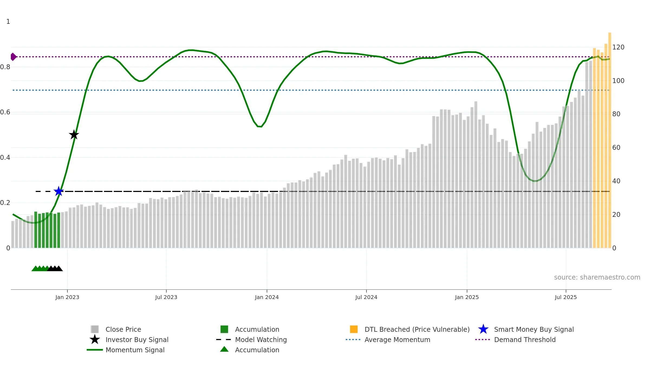The height and width of the screenshot is (365, 650).
Task: Click the green triangle Accumulation legend icon
Action: click(x=224, y=349)
